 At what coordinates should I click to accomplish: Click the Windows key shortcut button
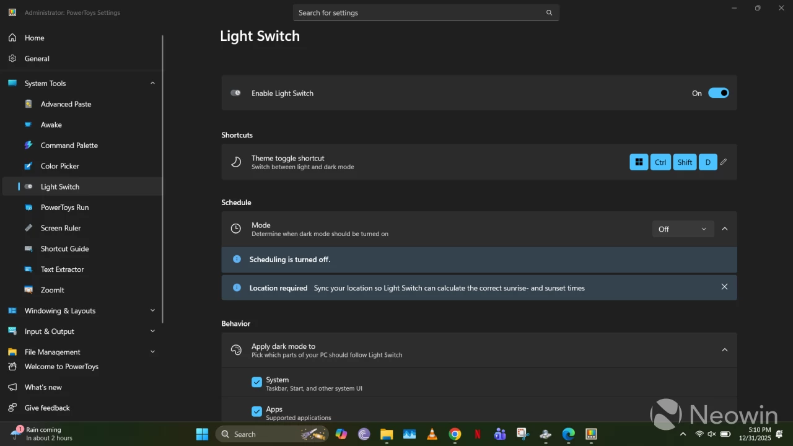click(639, 162)
